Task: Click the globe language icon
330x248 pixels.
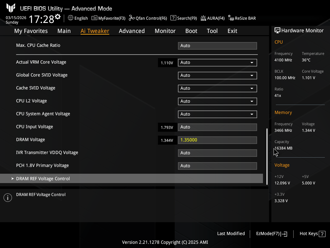Action: coord(71,18)
